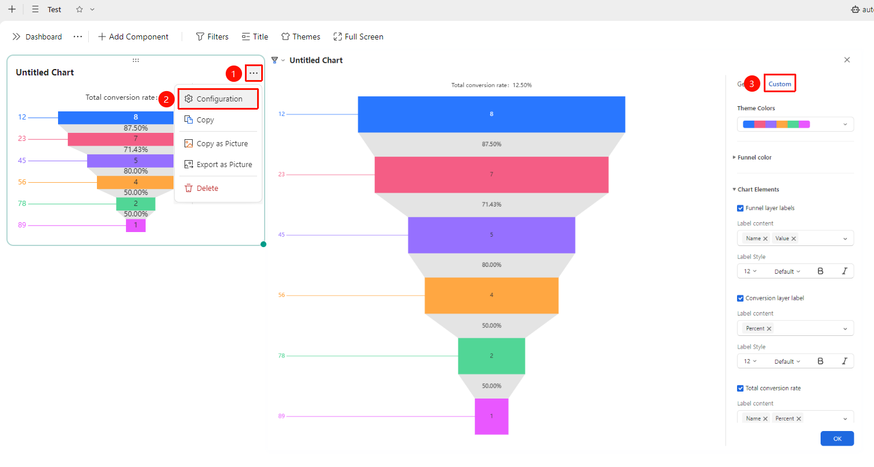The width and height of the screenshot is (874, 467).
Task: Click the Title toolbar option
Action: pos(255,37)
